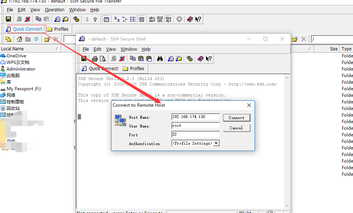
Task: Open Help book icon in Secure Shell toolbar
Action: pyautogui.click(x=200, y=59)
